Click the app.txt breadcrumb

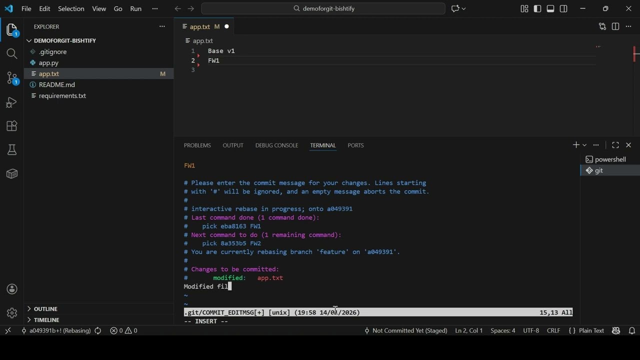(199, 40)
